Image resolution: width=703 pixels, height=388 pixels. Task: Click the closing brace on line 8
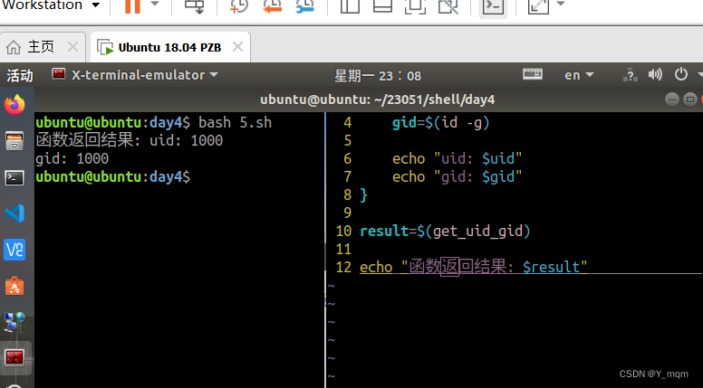[363, 194]
